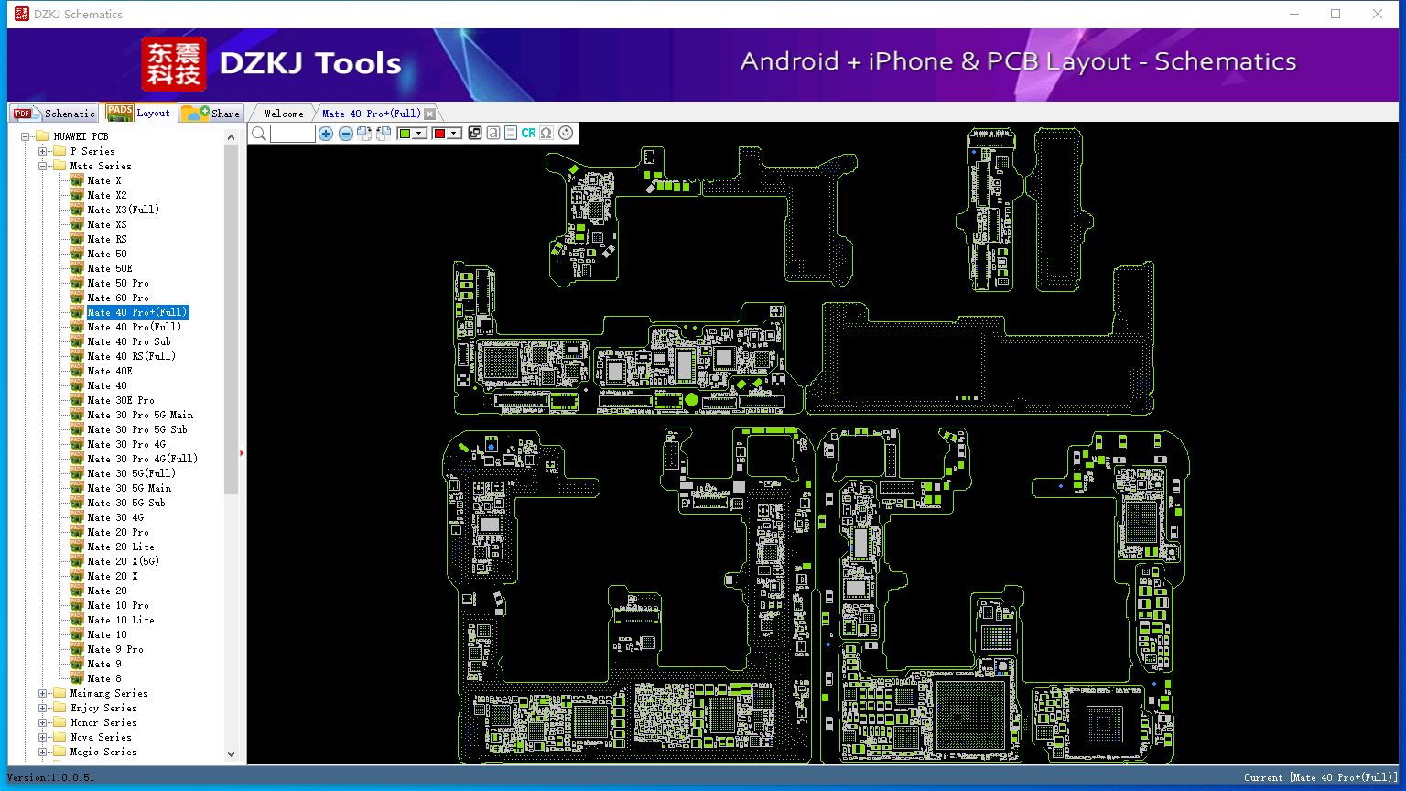The width and height of the screenshot is (1406, 791).
Task: Expand the Nova Series folder
Action: click(43, 737)
